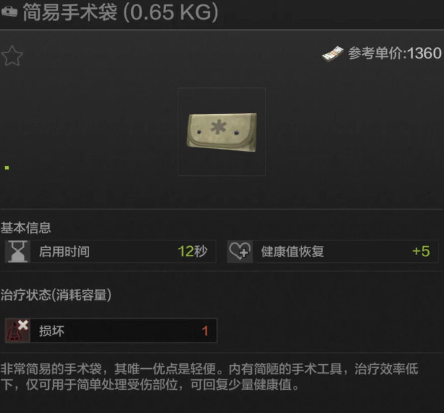This screenshot has width=444, height=413.
Task: Select the 启用时间 stat row
Action: [111, 251]
